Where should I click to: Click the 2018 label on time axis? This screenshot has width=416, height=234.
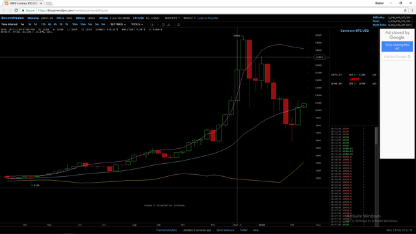tap(262, 225)
